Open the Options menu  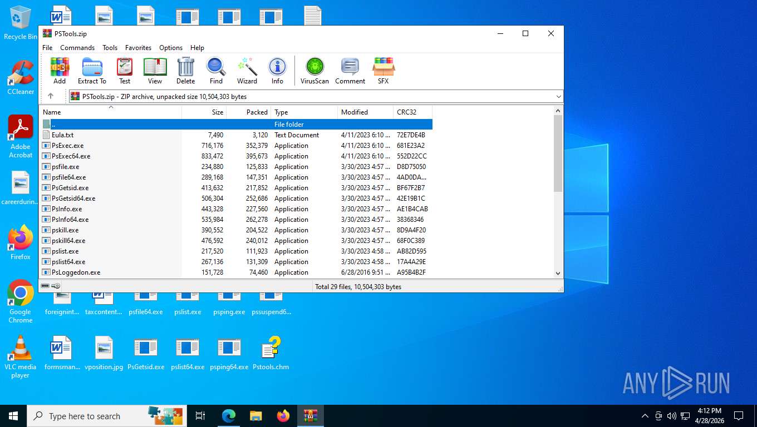pyautogui.click(x=171, y=48)
